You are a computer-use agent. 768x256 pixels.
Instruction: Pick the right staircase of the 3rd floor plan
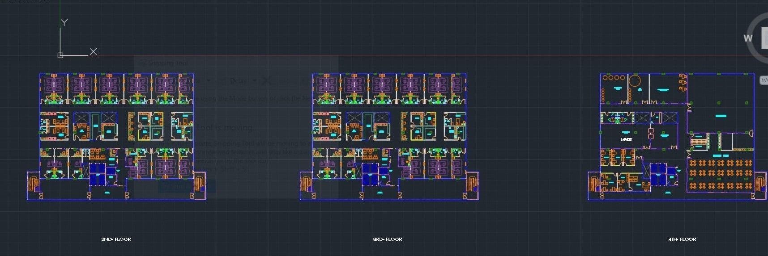click(x=472, y=184)
